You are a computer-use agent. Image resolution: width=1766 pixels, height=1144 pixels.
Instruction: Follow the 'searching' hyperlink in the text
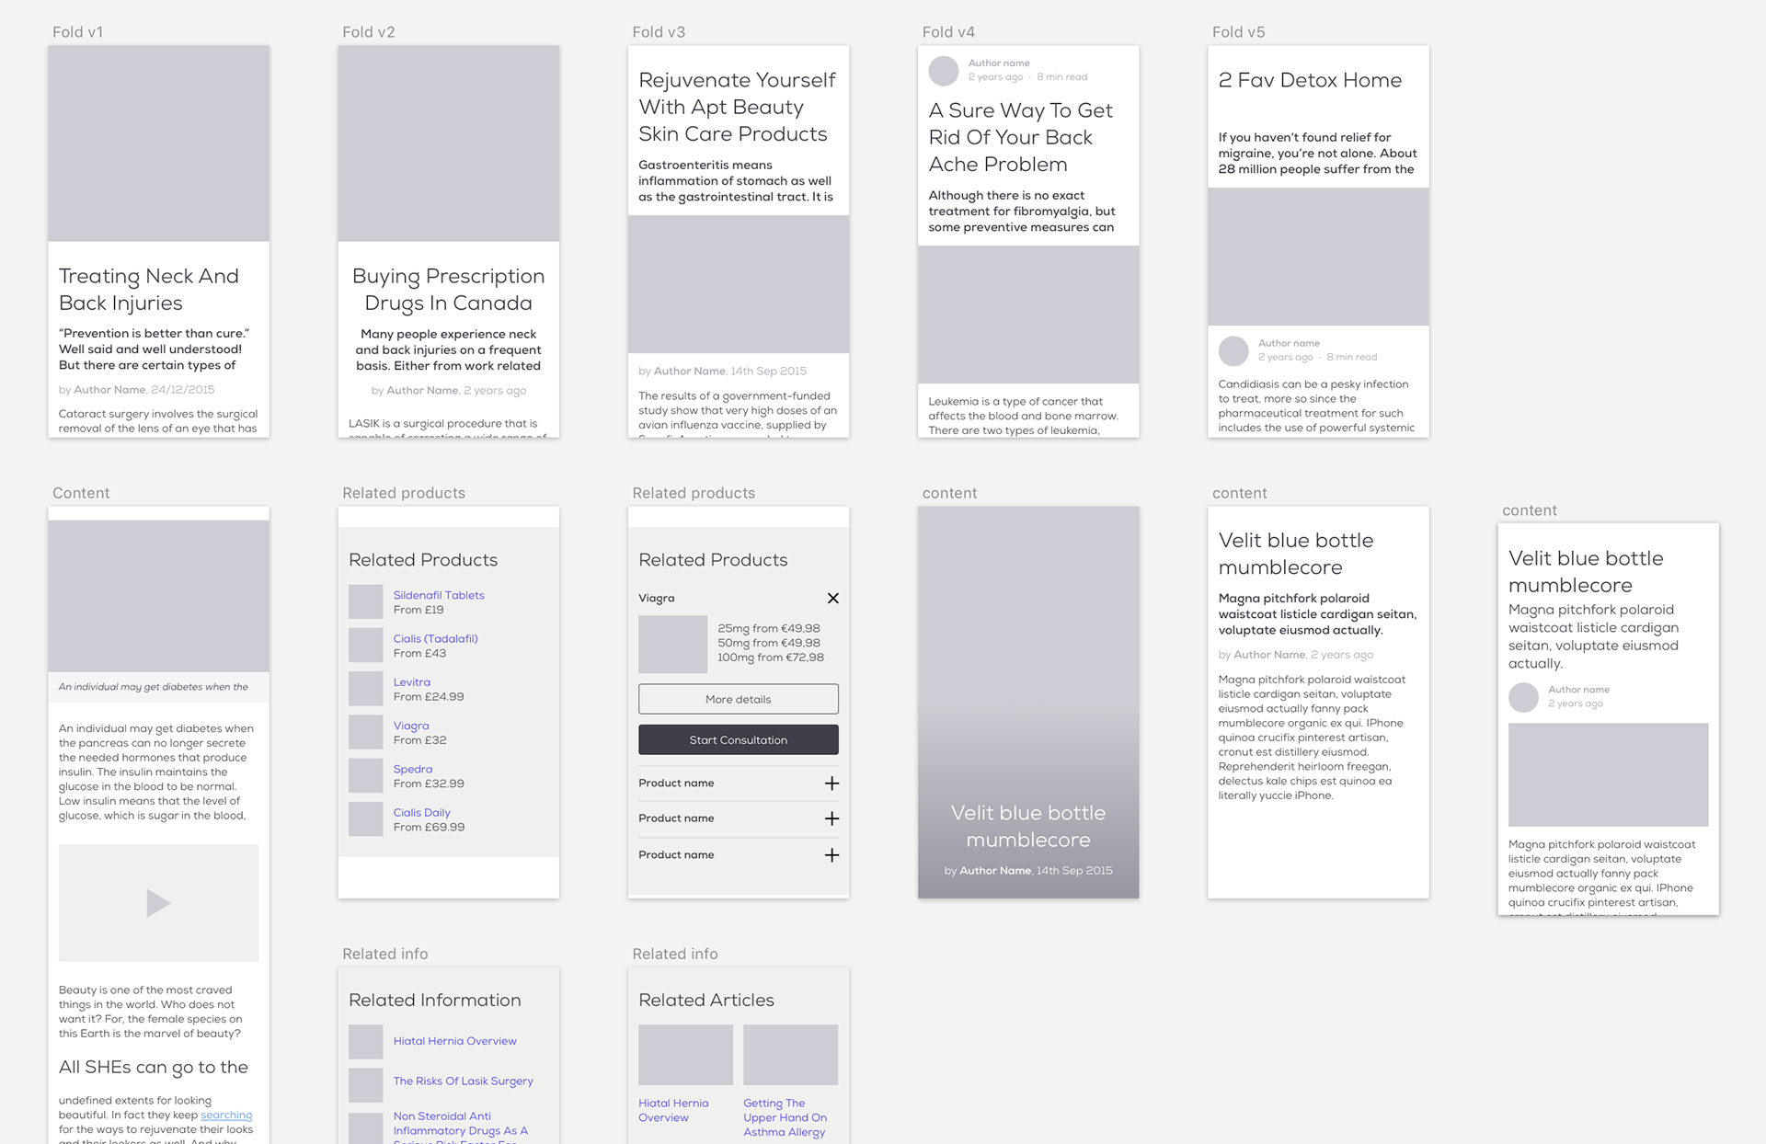pos(226,1115)
